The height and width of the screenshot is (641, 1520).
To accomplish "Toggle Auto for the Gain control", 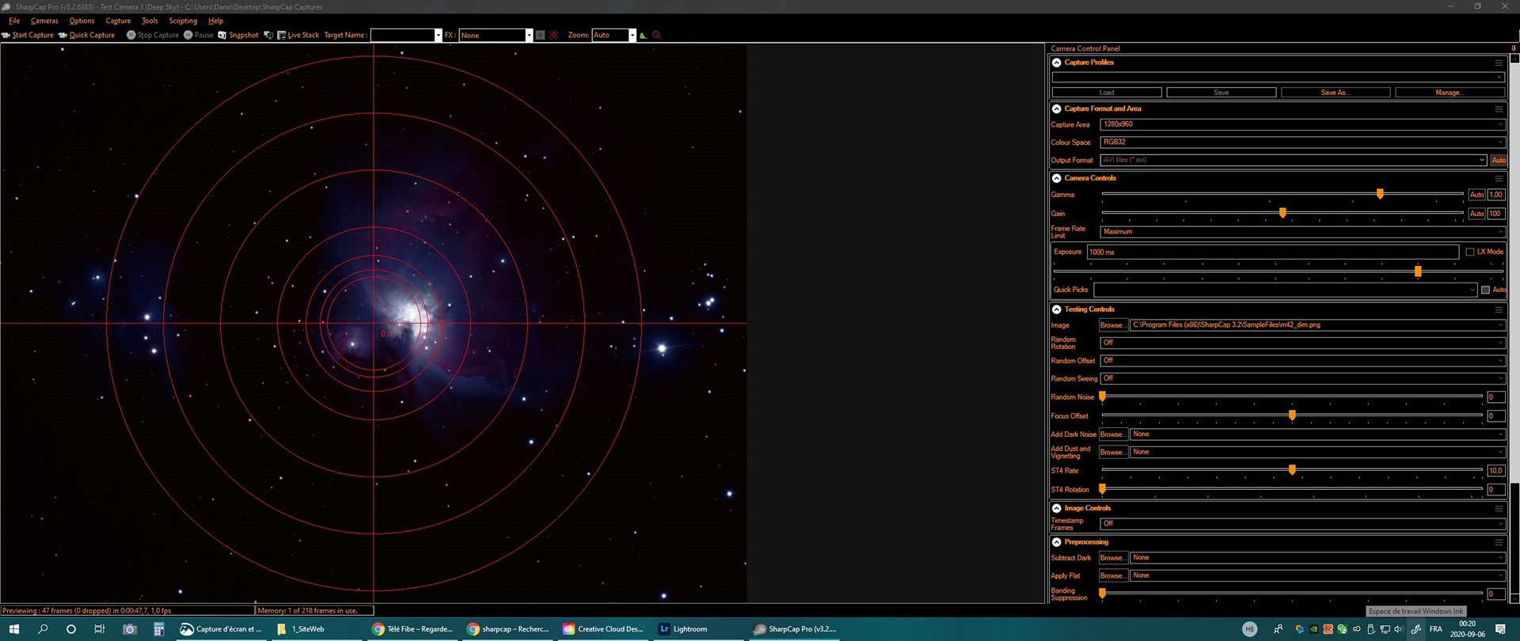I will click(1476, 214).
